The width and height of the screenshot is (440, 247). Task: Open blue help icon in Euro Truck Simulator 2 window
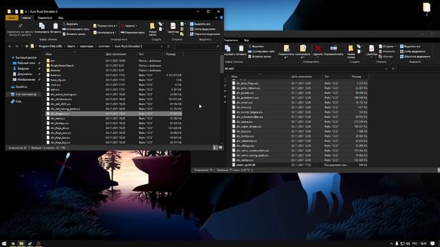(221, 18)
